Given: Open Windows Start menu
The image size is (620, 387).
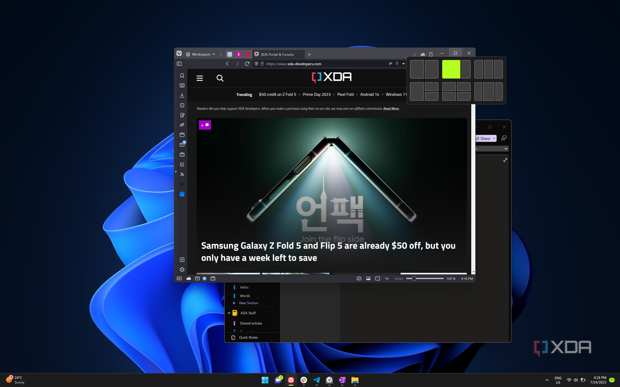Looking at the screenshot, I should (x=265, y=380).
